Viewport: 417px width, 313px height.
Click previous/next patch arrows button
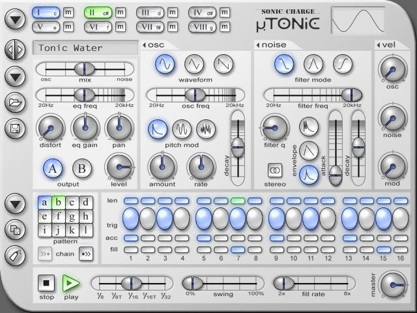point(15,50)
